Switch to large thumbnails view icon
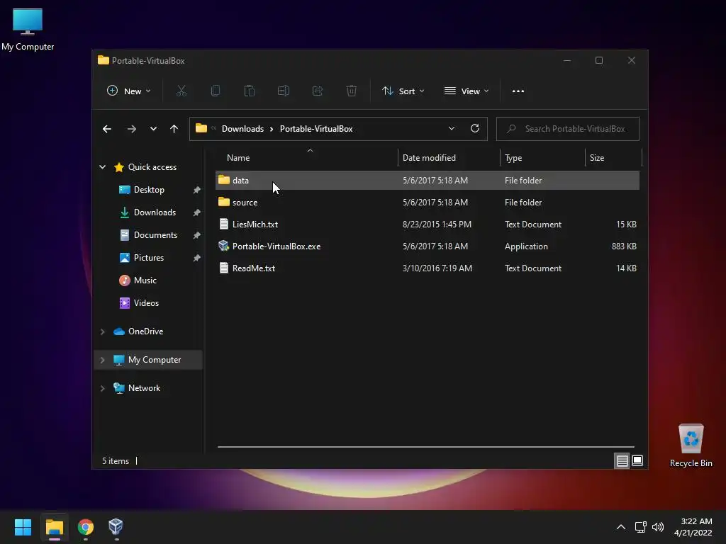Image resolution: width=726 pixels, height=544 pixels. point(637,460)
